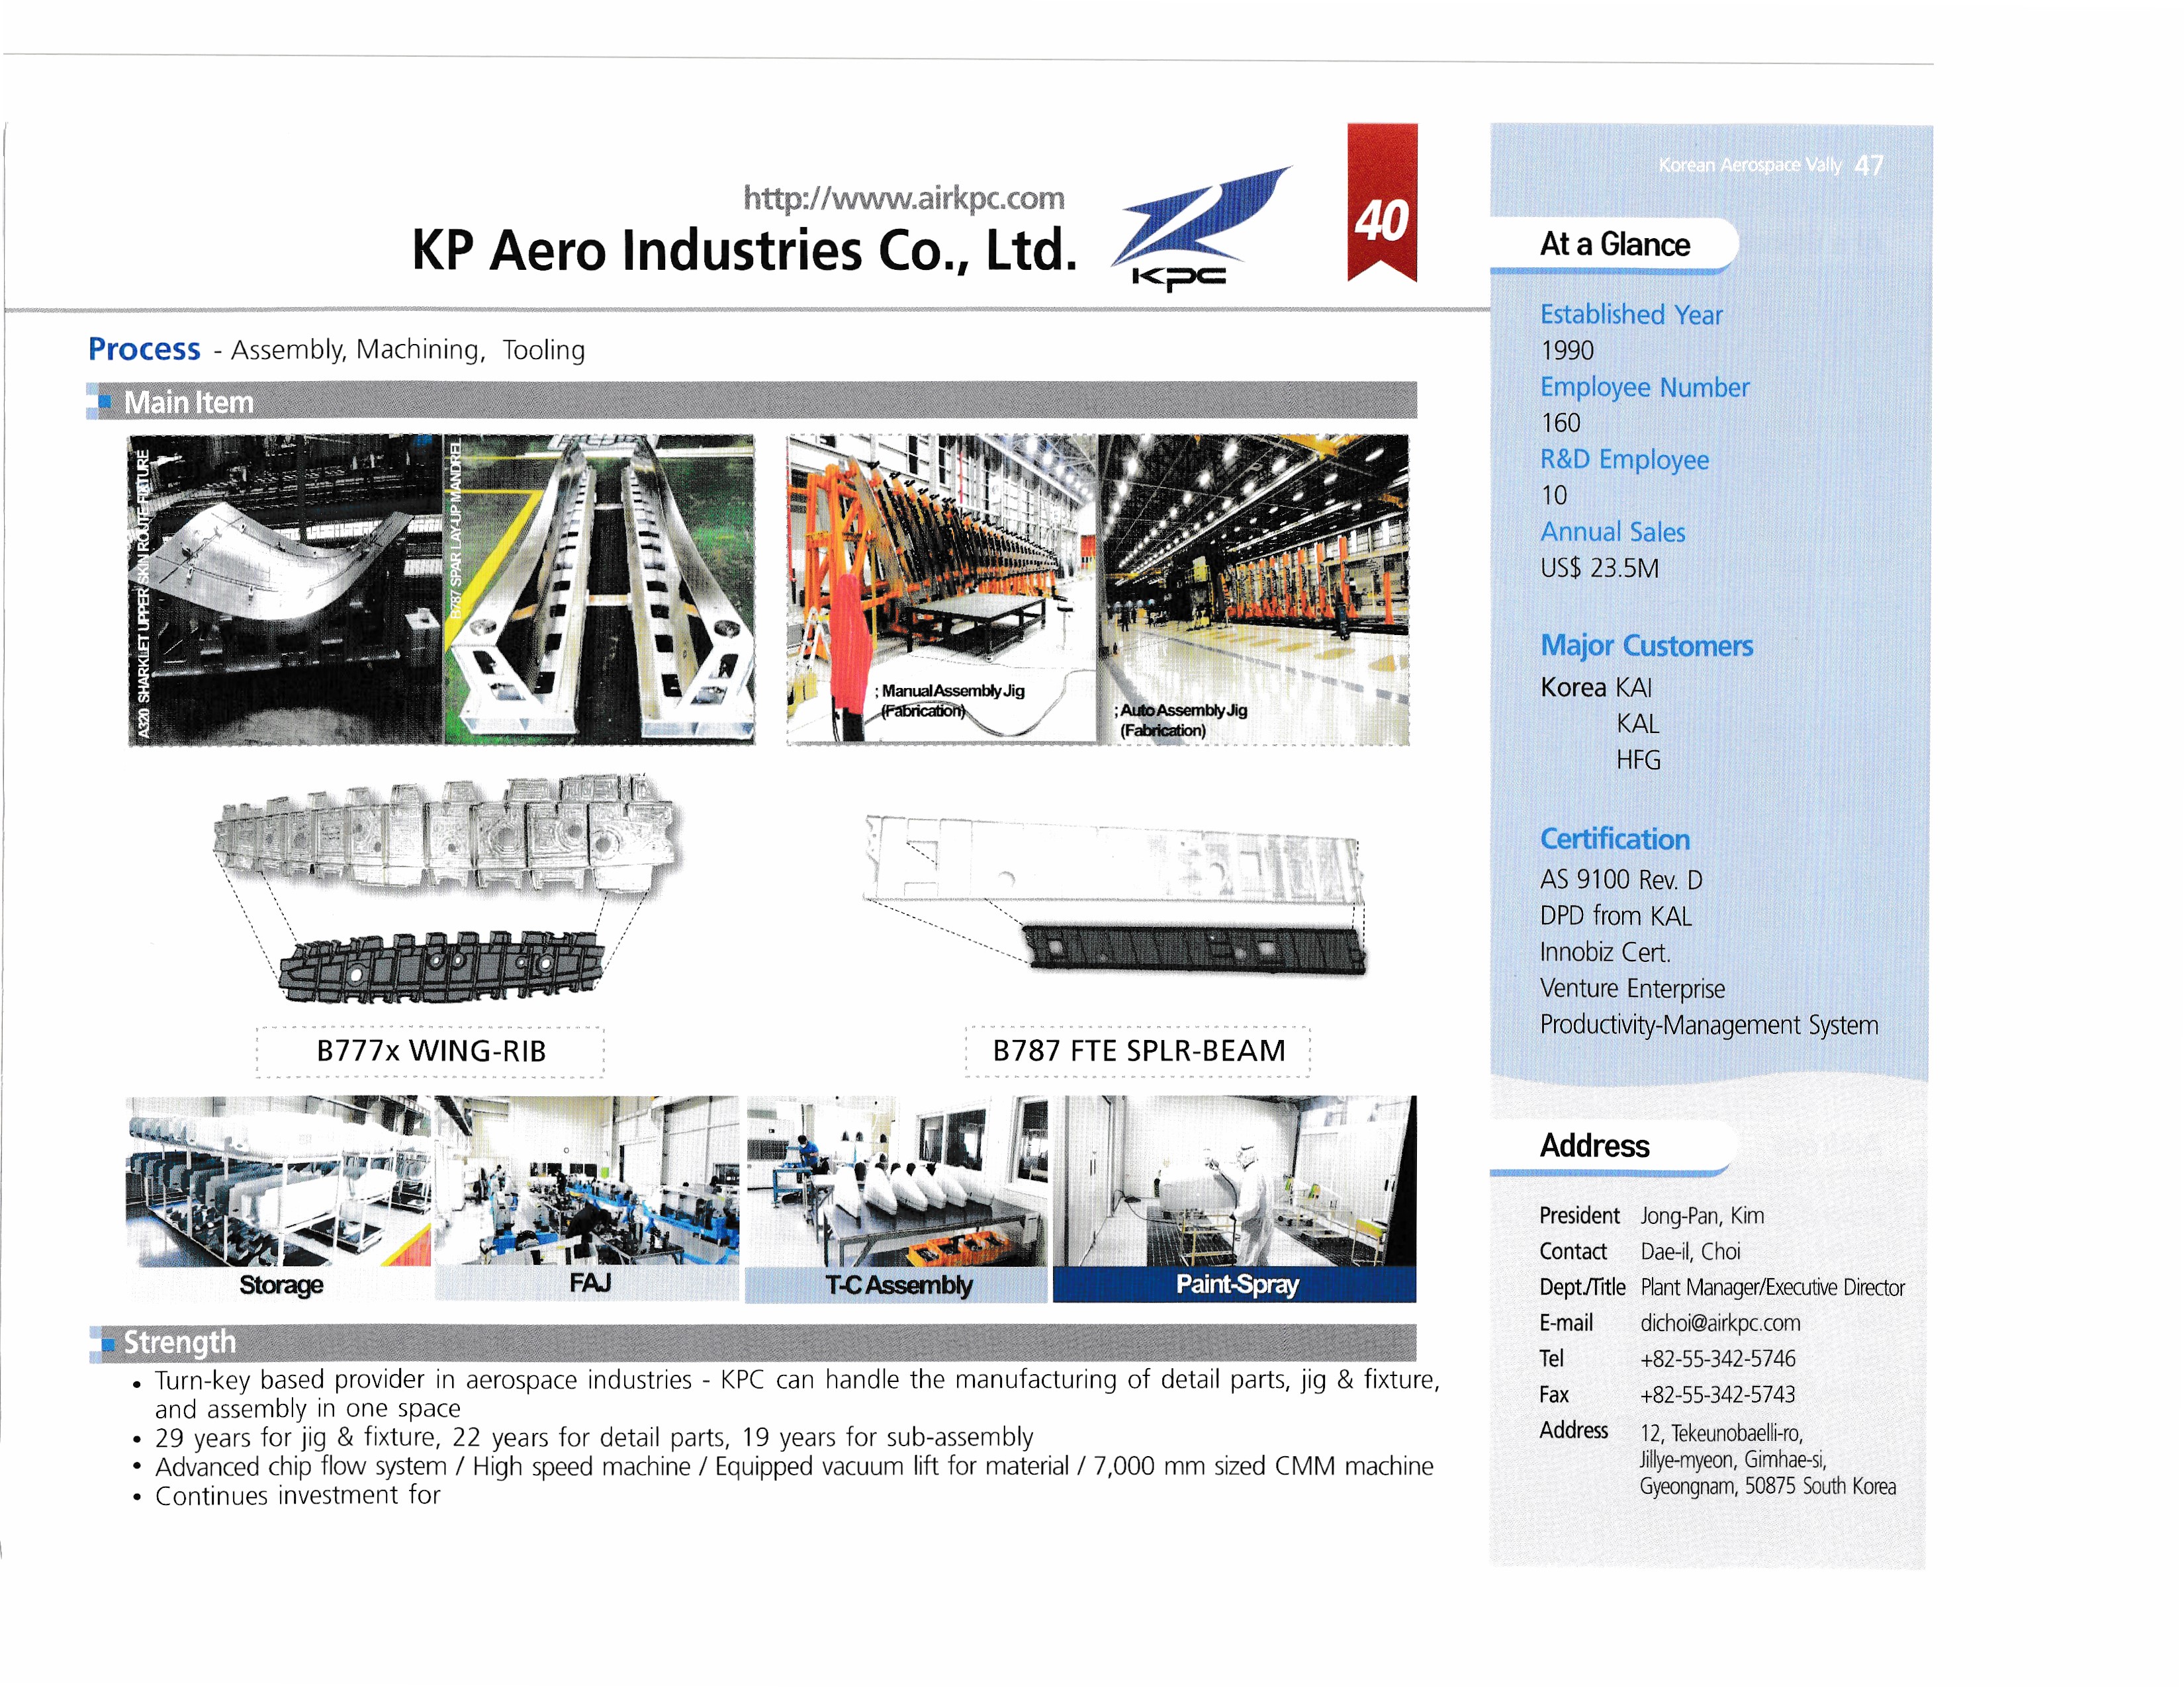This screenshot has width=2184, height=1687.
Task: Click the Address section tab
Action: coord(1594,1145)
